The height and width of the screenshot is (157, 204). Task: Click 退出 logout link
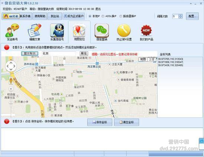click(x=98, y=9)
